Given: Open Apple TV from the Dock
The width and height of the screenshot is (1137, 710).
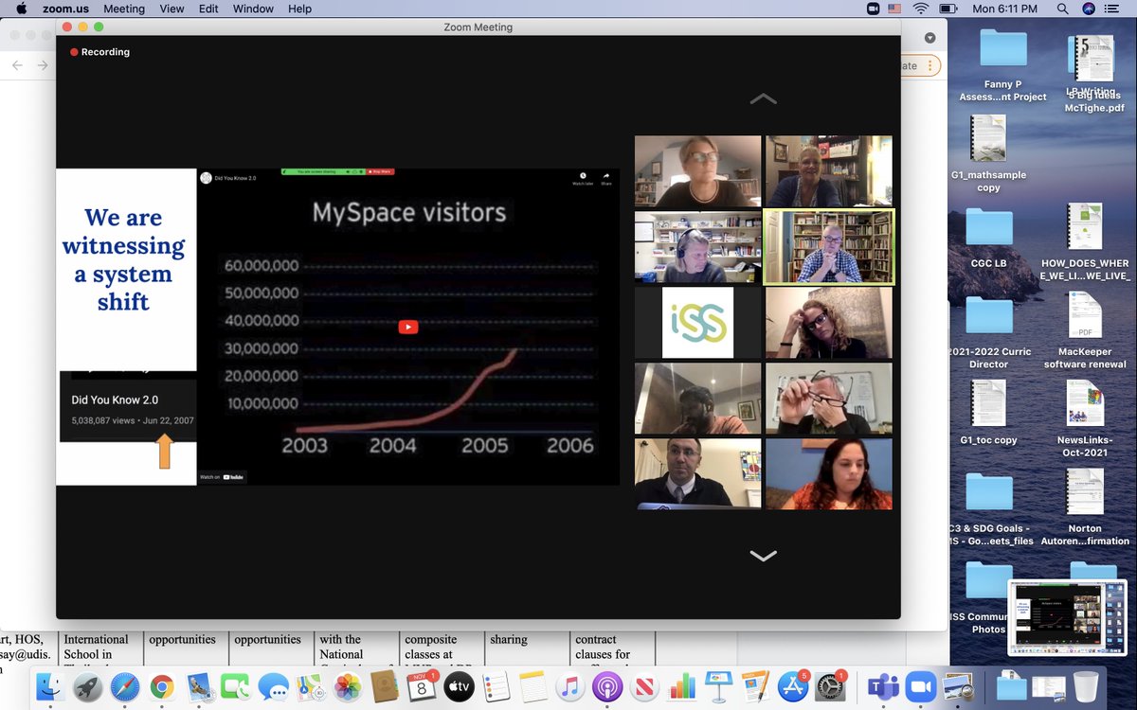Looking at the screenshot, I should point(459,685).
